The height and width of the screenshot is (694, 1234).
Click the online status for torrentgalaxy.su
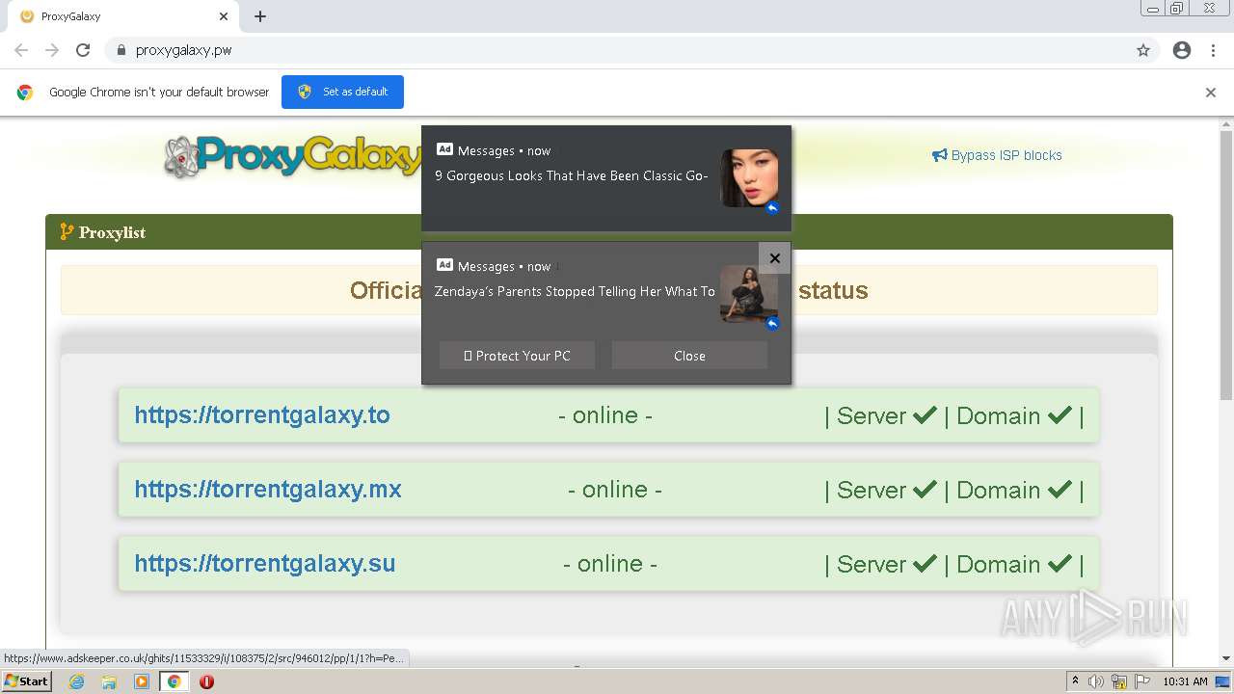(610, 564)
